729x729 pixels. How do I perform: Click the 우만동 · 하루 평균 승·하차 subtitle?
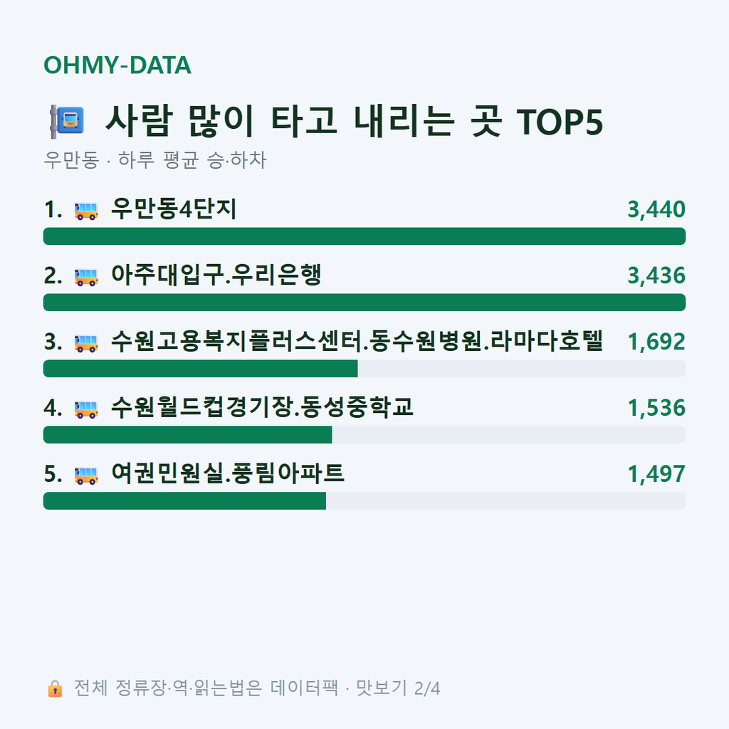(154, 160)
